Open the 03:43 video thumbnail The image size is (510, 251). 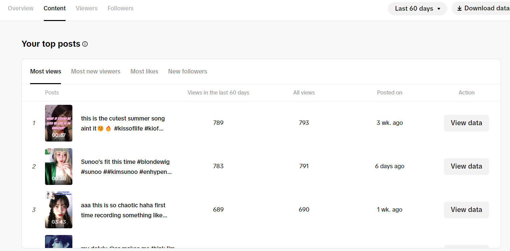tap(59, 210)
